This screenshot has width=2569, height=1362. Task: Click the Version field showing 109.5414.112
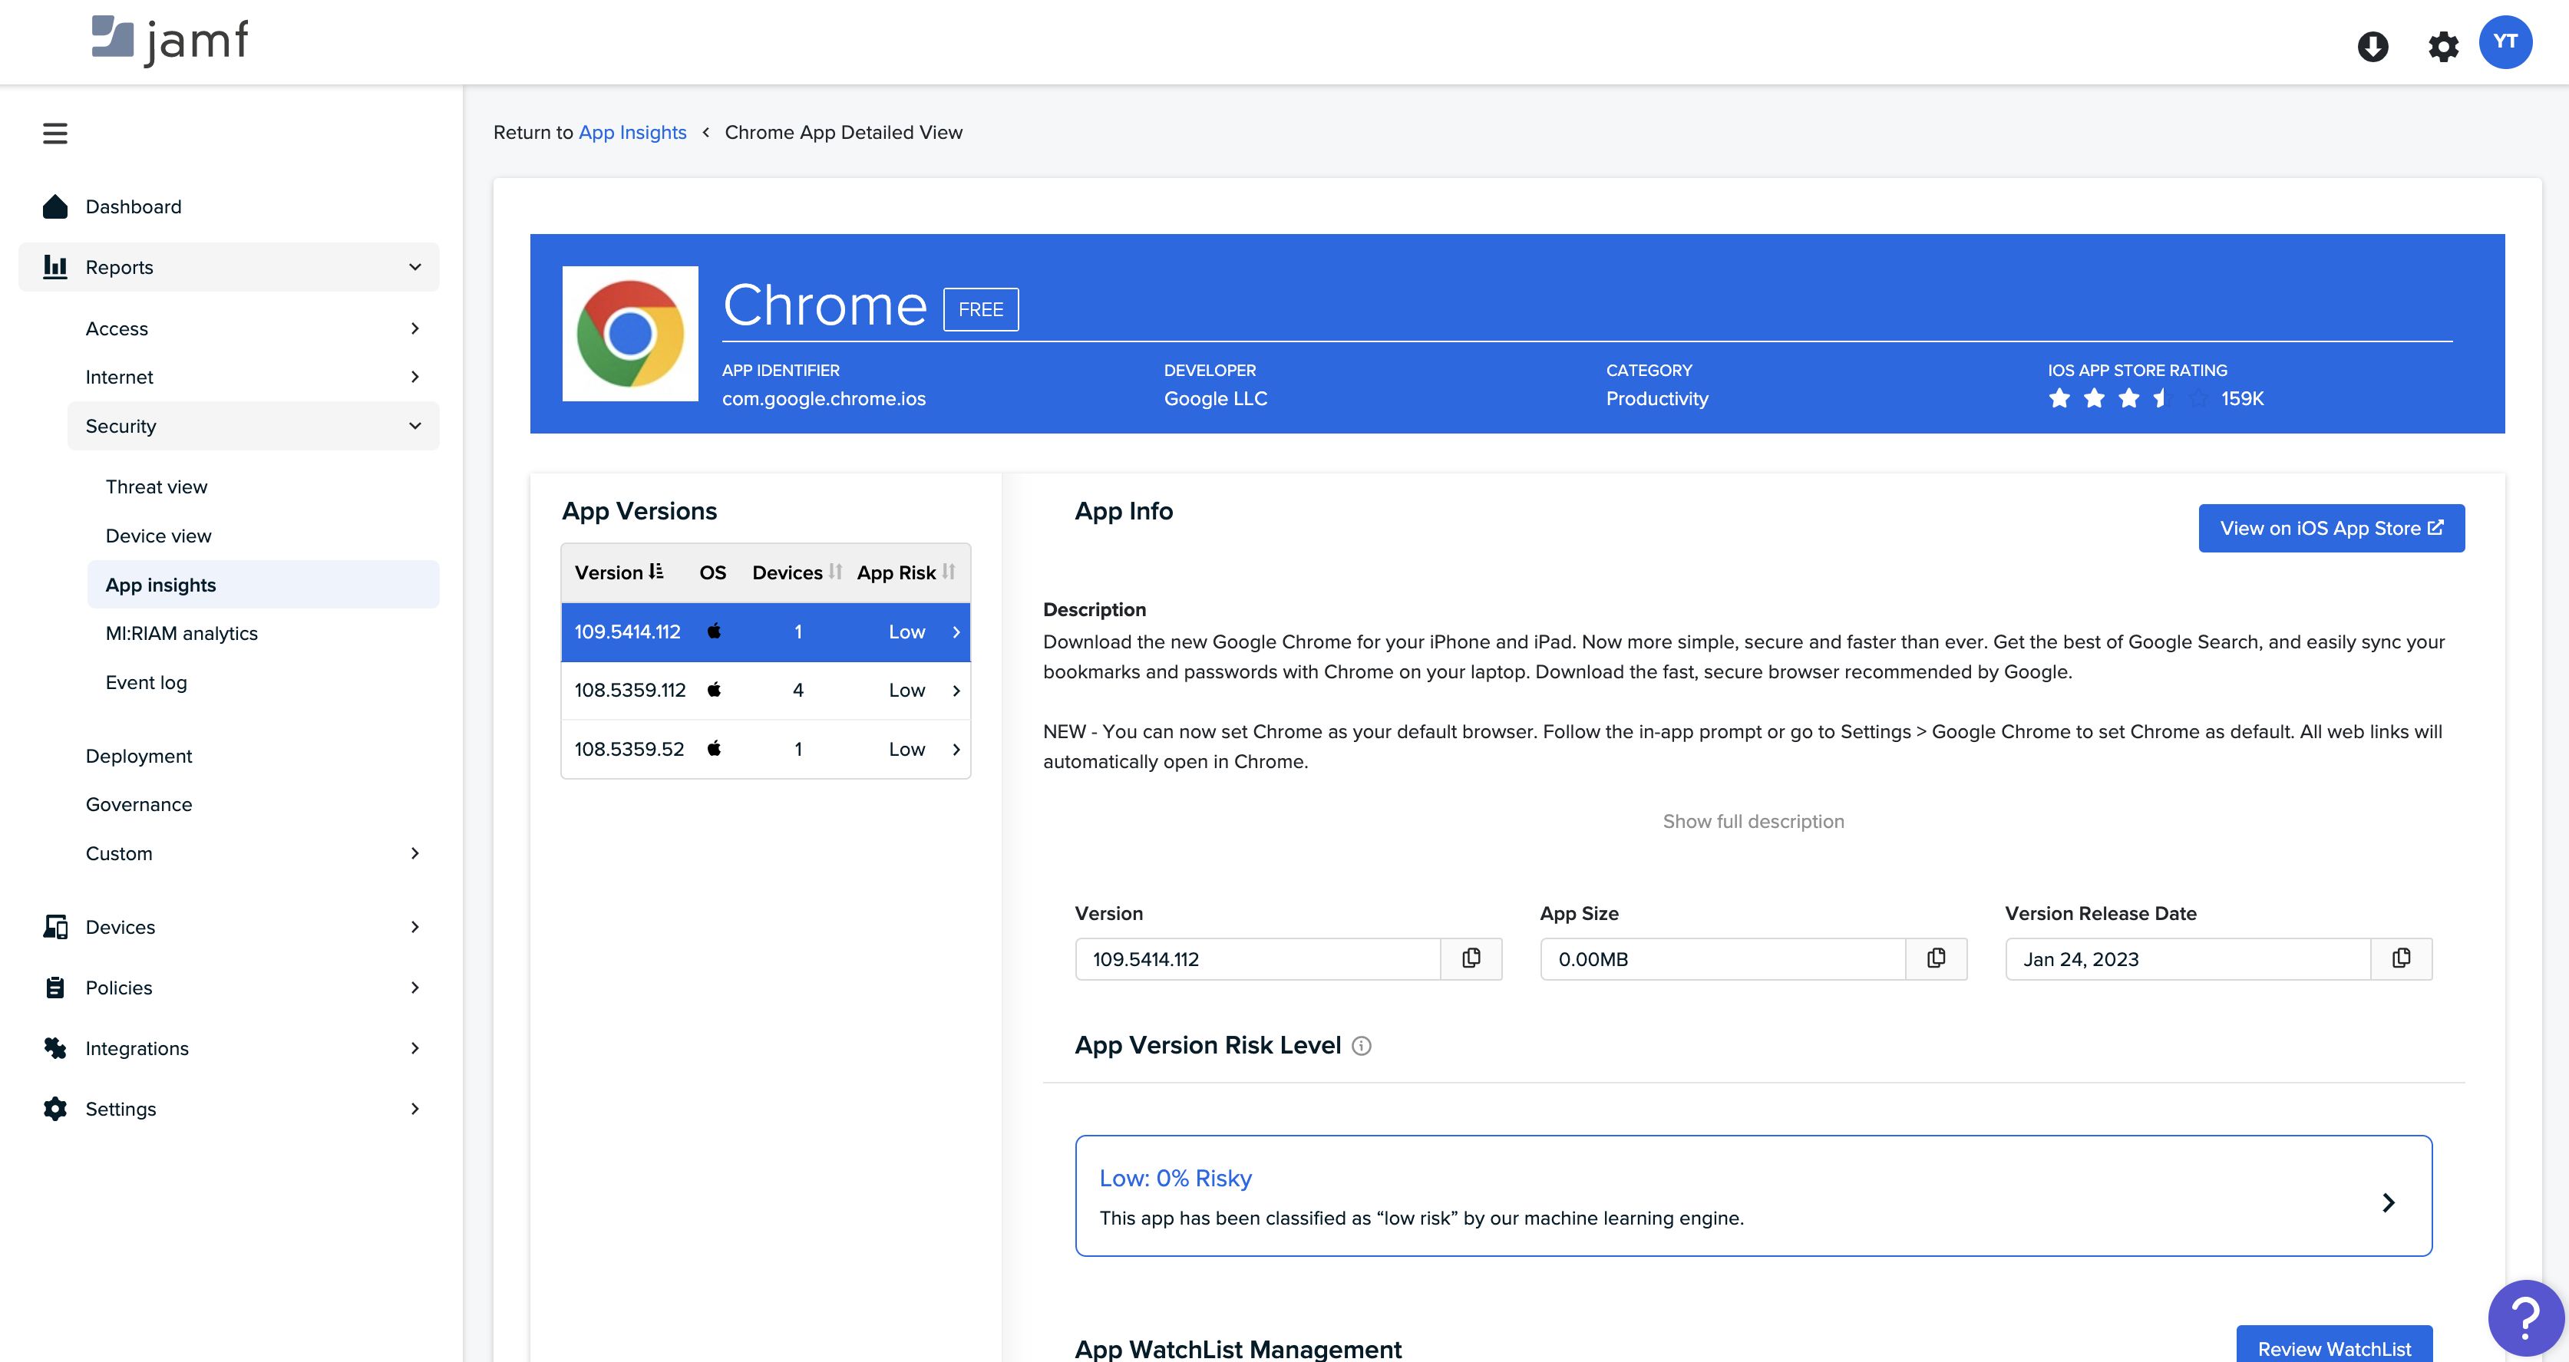(1257, 958)
